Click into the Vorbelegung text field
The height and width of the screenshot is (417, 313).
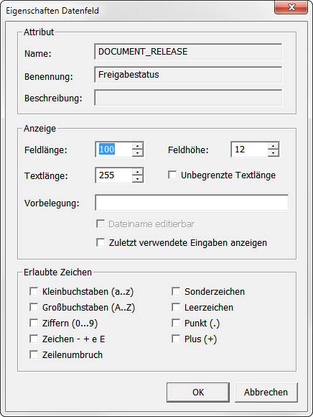pos(192,203)
